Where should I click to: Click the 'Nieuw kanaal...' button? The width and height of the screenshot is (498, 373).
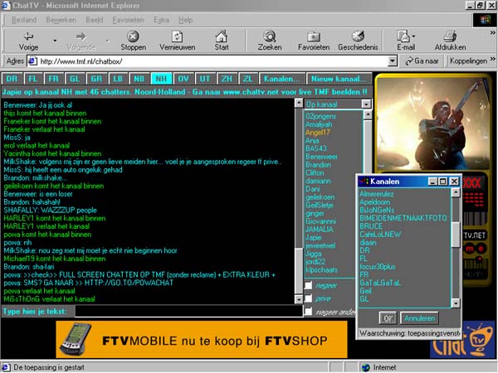click(338, 78)
